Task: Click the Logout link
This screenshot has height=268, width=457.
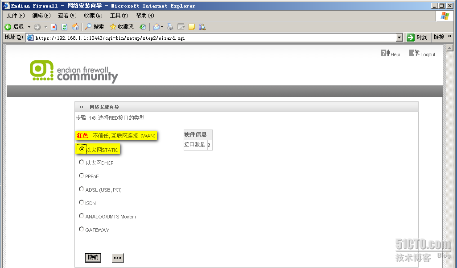Action: pos(422,54)
